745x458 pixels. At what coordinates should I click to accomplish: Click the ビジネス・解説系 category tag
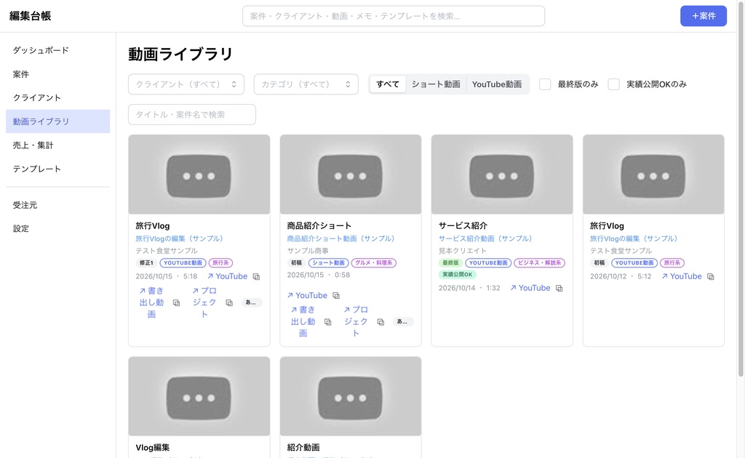[539, 263]
